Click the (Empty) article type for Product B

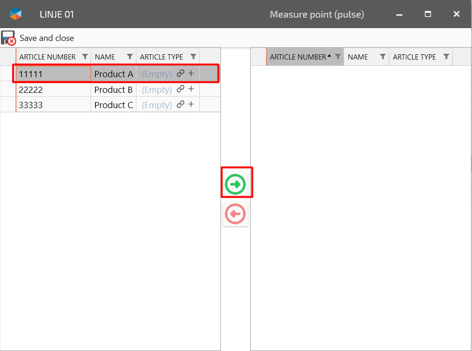(x=157, y=90)
